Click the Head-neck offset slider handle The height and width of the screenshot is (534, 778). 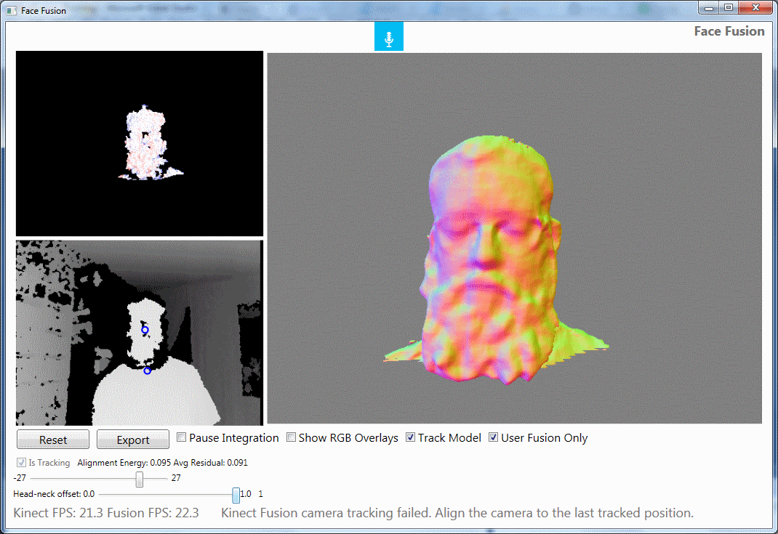click(236, 495)
